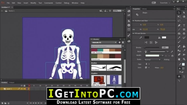Enable the Hinting checkbox

pyautogui.click(x=162, y=59)
